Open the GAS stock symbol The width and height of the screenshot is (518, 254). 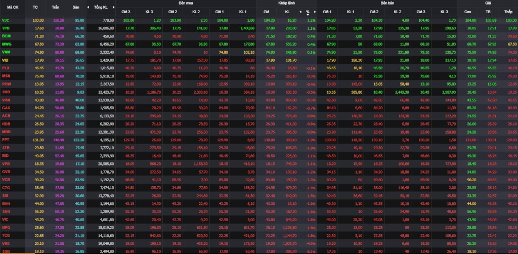click(6, 108)
